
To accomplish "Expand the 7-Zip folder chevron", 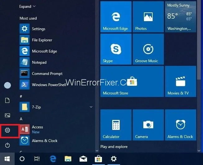I will 91,107.
